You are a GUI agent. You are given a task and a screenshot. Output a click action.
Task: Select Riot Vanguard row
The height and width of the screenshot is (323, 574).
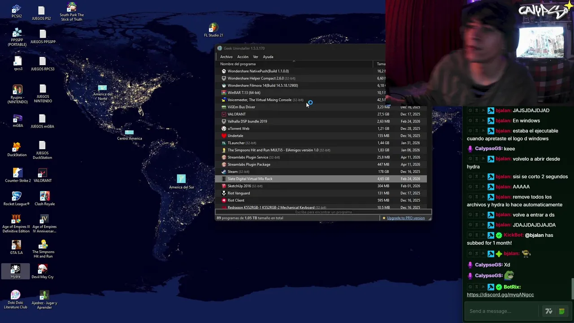[321, 193]
